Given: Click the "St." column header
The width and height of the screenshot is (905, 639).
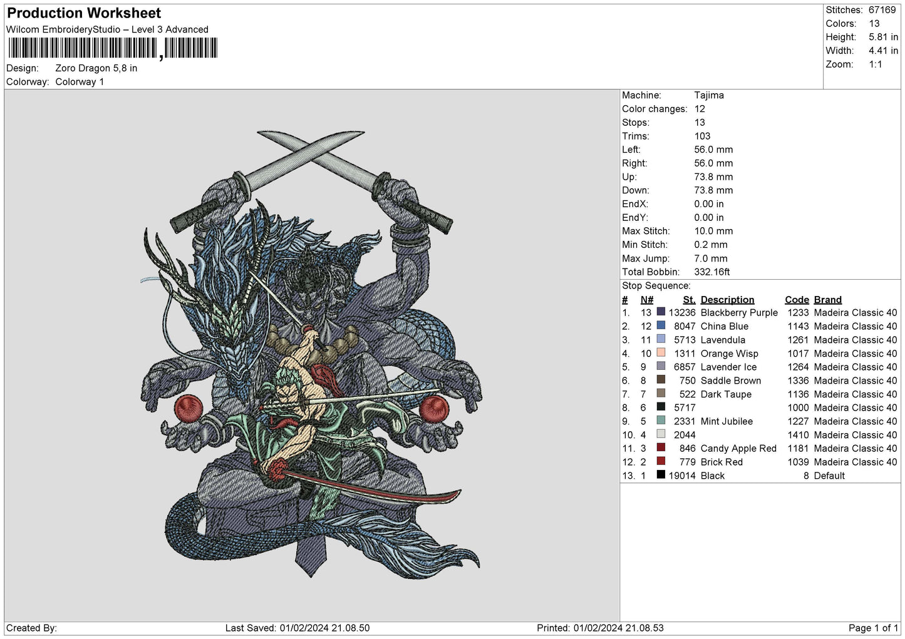Looking at the screenshot, I should [x=689, y=300].
